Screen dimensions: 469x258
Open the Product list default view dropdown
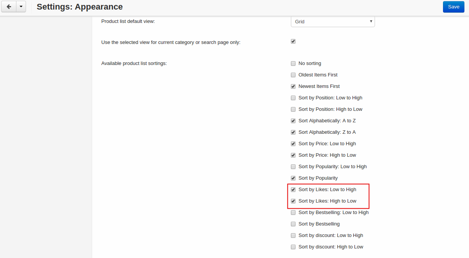point(333,21)
